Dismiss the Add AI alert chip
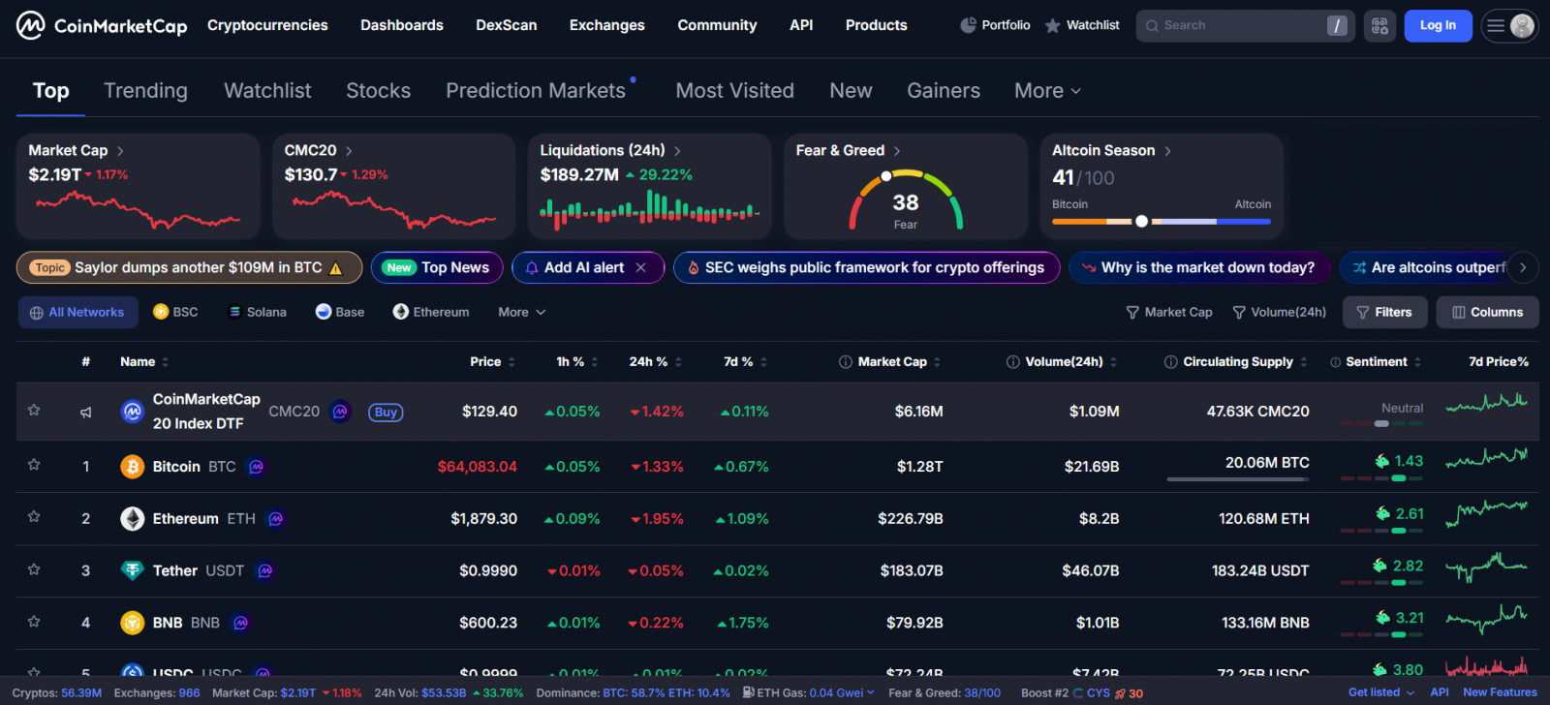Viewport: 1550px width, 705px height. (640, 267)
